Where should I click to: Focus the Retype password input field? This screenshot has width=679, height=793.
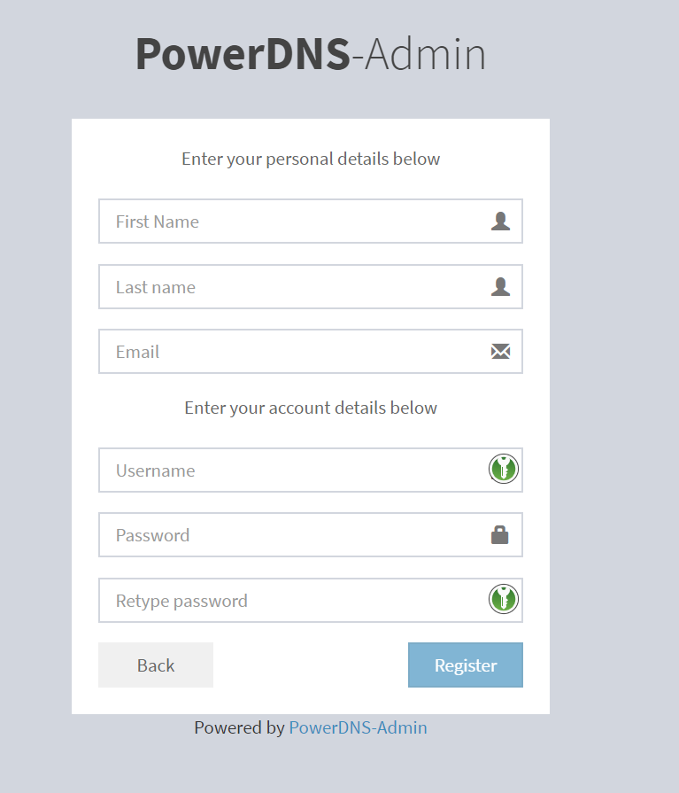[310, 601]
